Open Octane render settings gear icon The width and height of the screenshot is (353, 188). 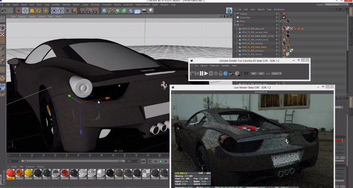pyautogui.click(x=216, y=73)
